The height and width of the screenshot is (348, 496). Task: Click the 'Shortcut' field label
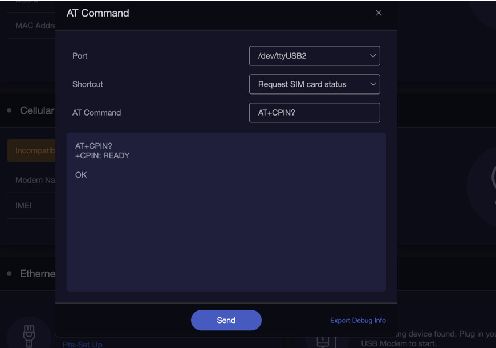click(x=88, y=84)
